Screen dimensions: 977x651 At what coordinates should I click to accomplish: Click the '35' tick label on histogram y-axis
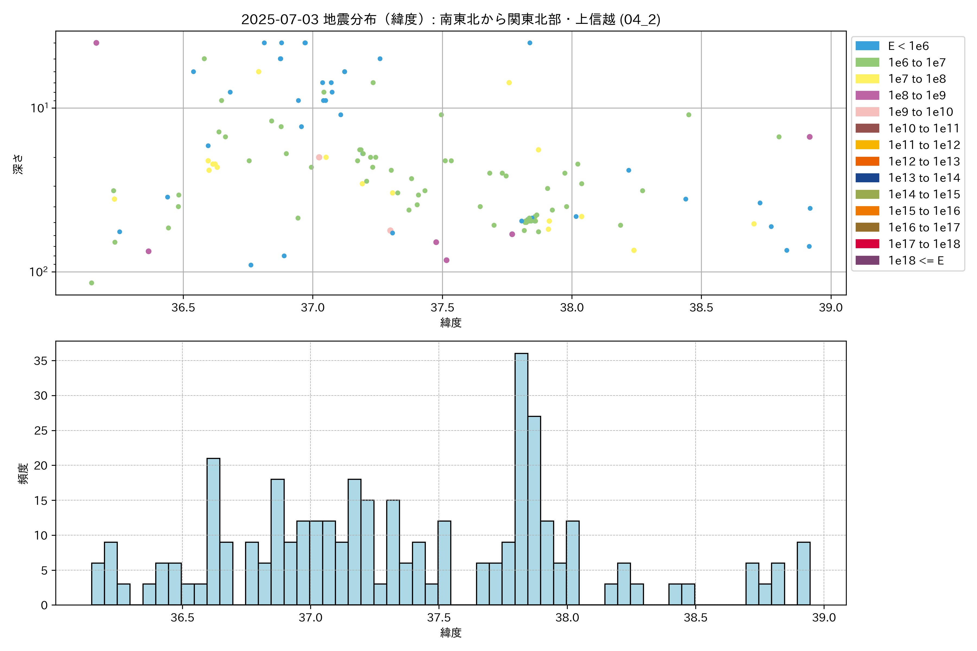(x=41, y=361)
